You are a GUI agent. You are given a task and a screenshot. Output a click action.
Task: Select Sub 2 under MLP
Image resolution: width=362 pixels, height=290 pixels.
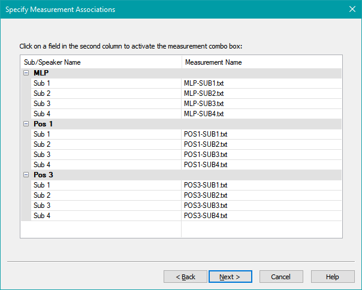click(106, 93)
